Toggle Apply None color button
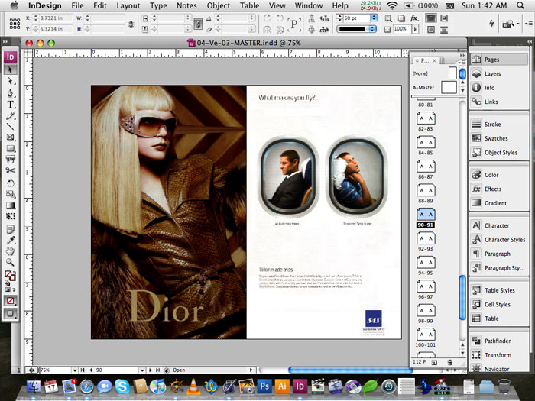Image resolution: width=535 pixels, height=401 pixels. coord(11,301)
